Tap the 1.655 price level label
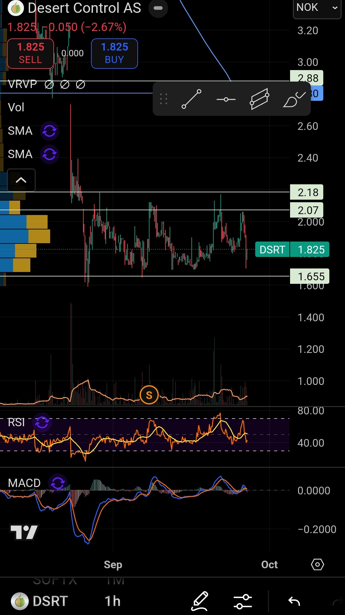This screenshot has height=615, width=345. click(309, 276)
